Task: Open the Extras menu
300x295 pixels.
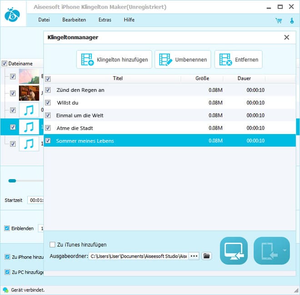Action: click(105, 20)
